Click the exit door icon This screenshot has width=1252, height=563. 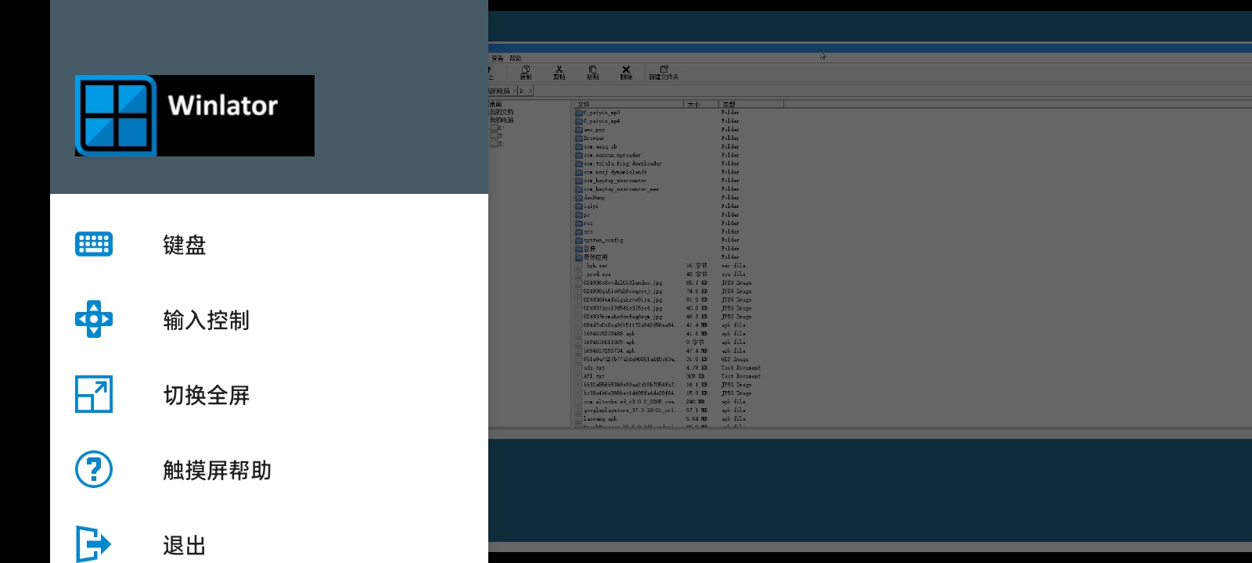pyautogui.click(x=94, y=543)
